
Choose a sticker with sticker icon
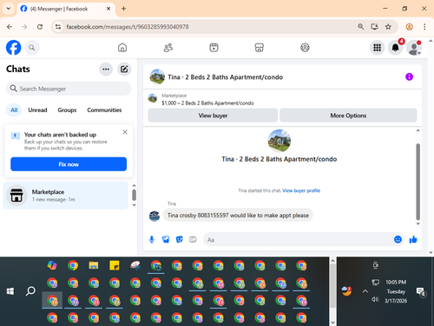pyautogui.click(x=180, y=240)
